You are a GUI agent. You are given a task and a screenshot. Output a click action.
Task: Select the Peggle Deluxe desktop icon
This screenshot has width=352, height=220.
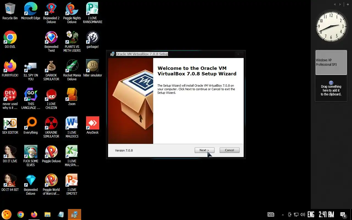51,154
